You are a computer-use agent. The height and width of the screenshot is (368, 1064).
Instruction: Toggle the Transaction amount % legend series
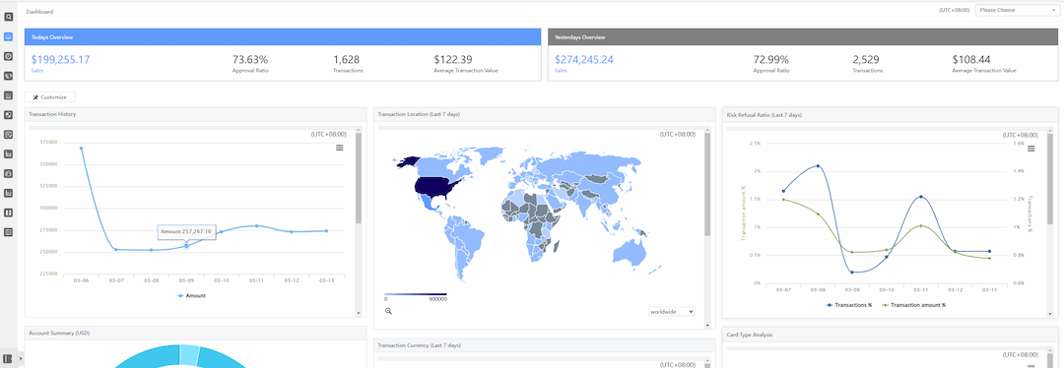(913, 305)
